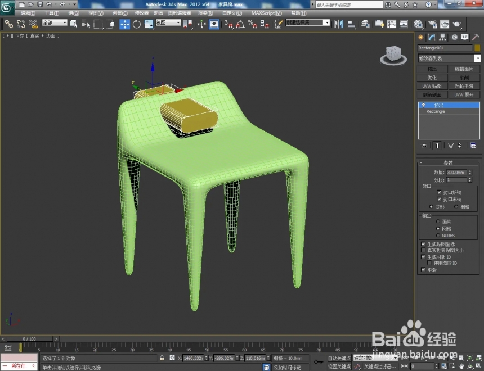Viewport: 484px width, 371px height.
Task: Open the Curve Editor icon
Action: coord(392,24)
